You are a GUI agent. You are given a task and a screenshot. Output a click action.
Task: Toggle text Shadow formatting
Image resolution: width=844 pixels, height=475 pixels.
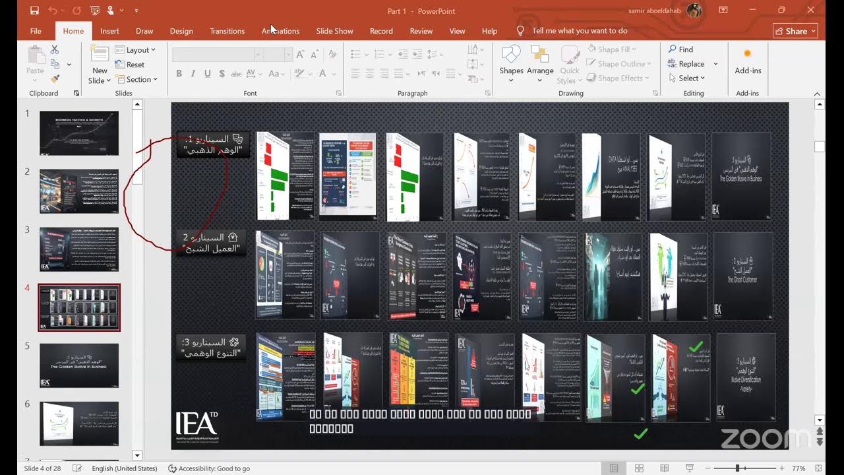coord(222,74)
